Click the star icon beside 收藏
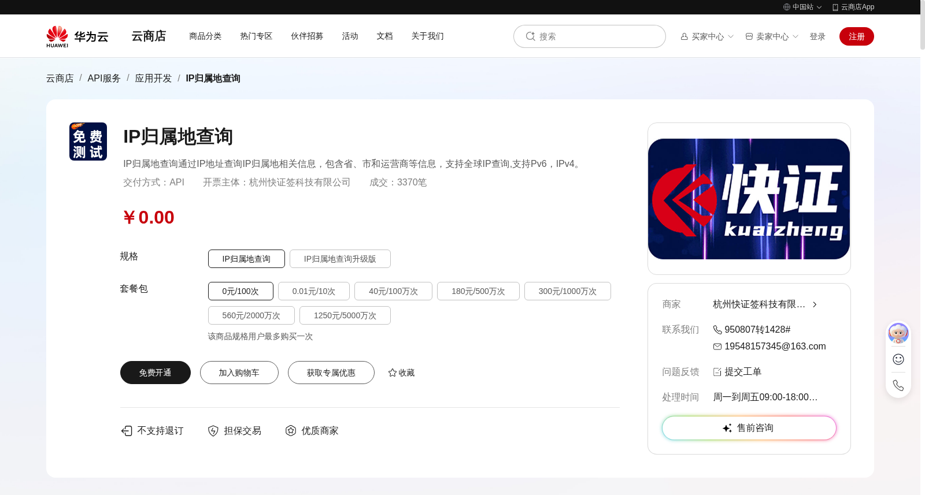This screenshot has width=925, height=495. (393, 373)
